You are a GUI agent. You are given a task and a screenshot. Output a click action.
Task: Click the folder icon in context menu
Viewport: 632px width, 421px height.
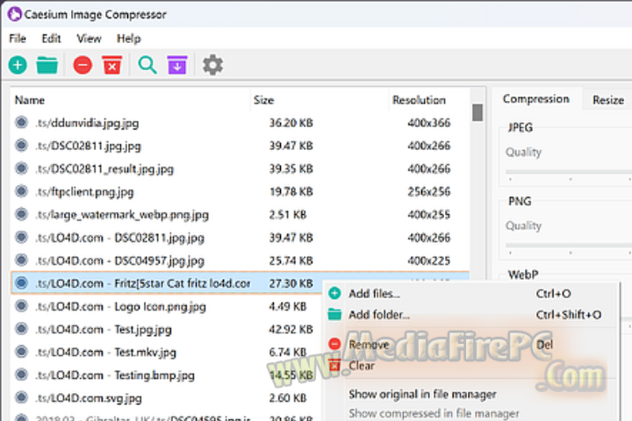(x=334, y=314)
